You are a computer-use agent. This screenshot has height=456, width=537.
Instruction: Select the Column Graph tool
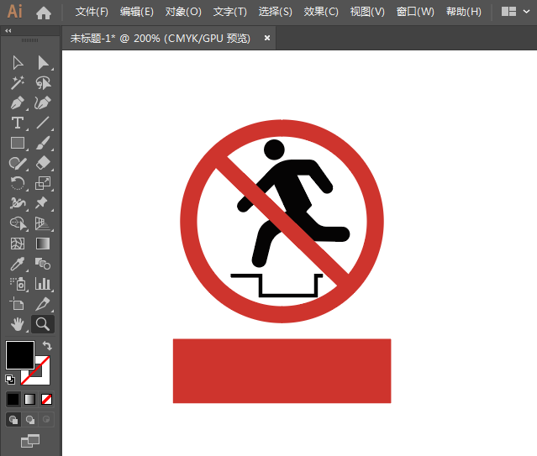43,284
